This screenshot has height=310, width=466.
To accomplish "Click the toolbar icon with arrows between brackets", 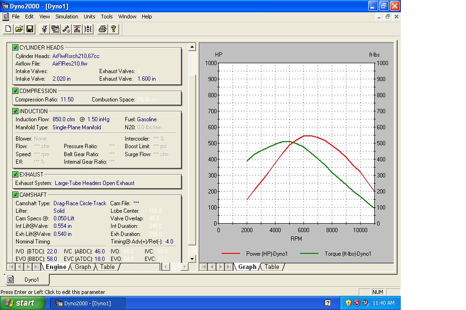I will (x=88, y=29).
